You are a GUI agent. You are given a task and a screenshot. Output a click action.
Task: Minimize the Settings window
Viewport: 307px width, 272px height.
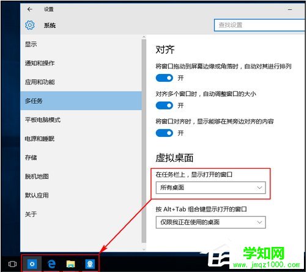click(290, 9)
